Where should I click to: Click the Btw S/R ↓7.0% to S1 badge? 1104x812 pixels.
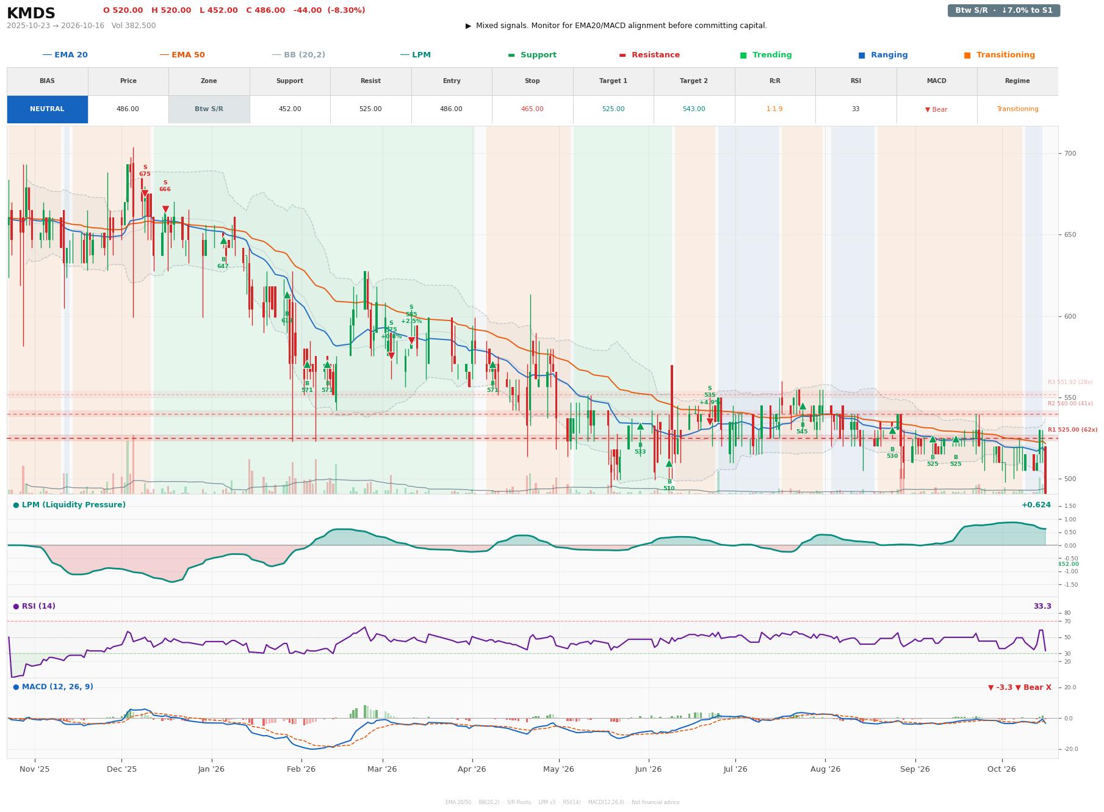[x=1004, y=10]
